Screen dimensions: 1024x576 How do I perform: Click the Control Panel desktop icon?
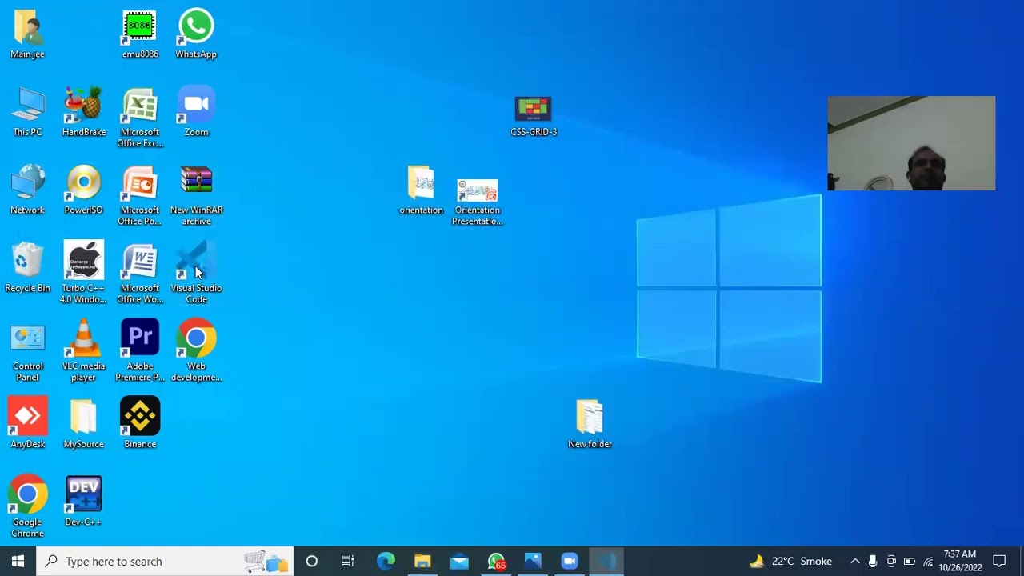point(27,352)
